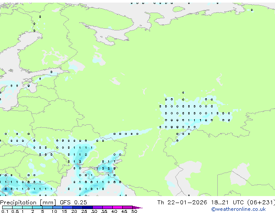This screenshot has width=275, height=213.
Task: Click the 5–10 mm legend color box
Action: coord(48,207)
